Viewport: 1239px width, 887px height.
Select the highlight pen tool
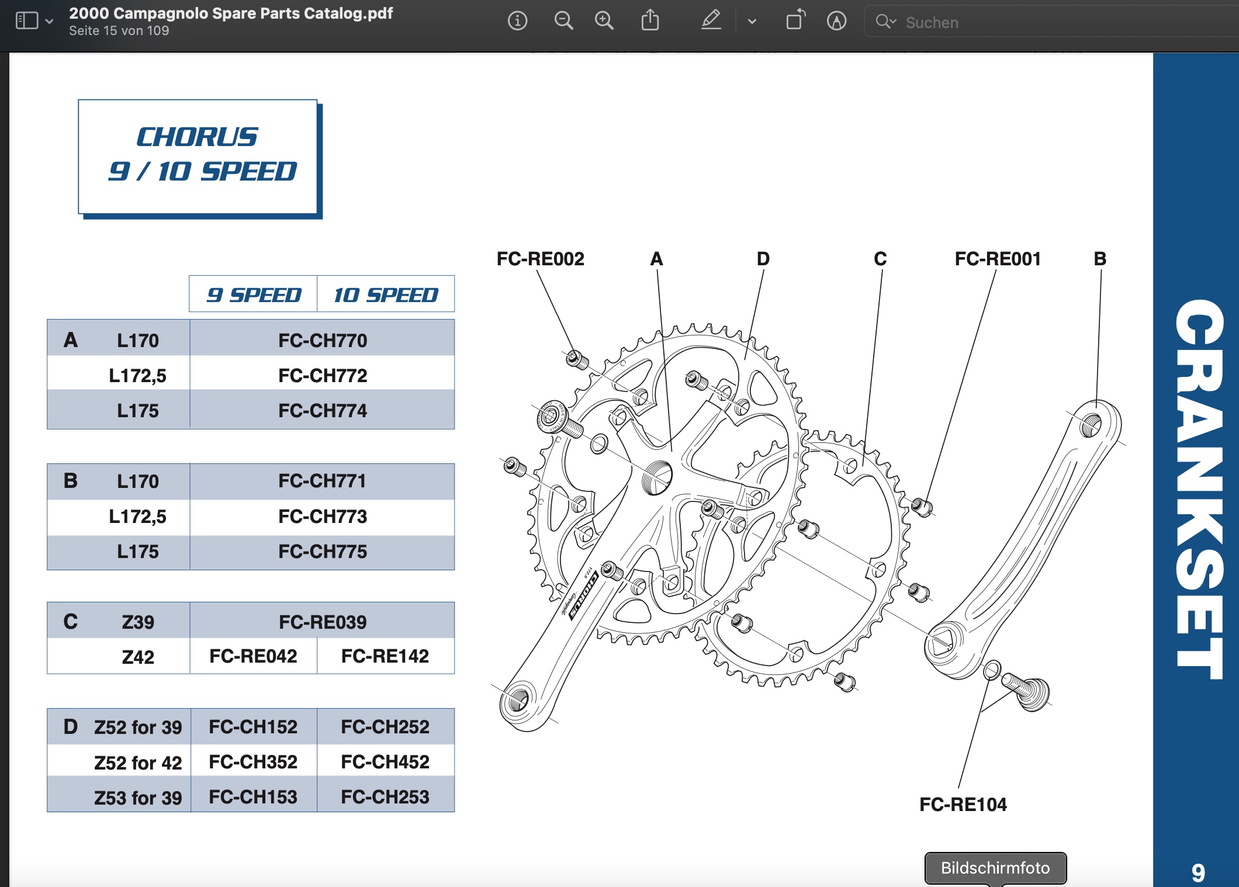(x=711, y=22)
